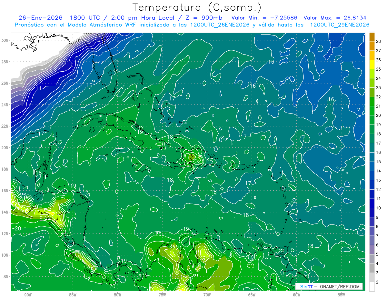
Task: Click the "65W" longitude axis label
Action: click(252, 295)
